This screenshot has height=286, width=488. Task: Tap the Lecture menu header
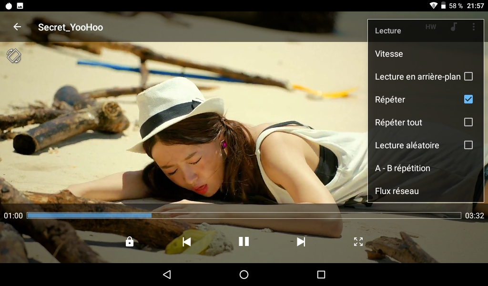tap(388, 31)
